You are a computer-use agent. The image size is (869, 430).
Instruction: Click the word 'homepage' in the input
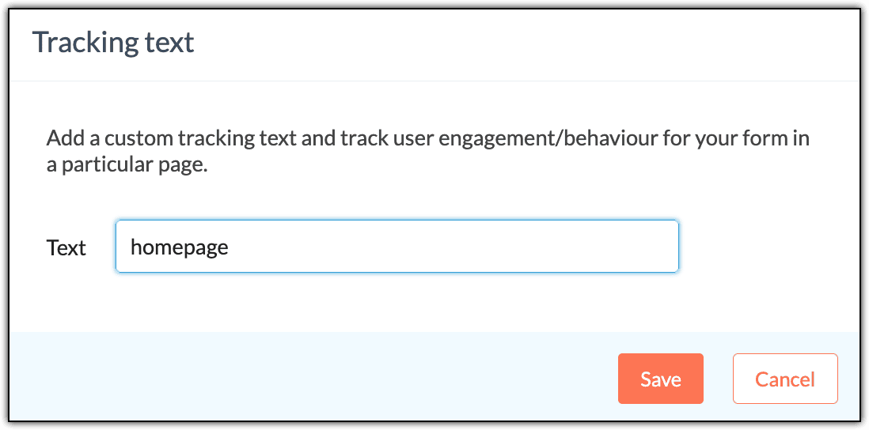click(x=180, y=247)
